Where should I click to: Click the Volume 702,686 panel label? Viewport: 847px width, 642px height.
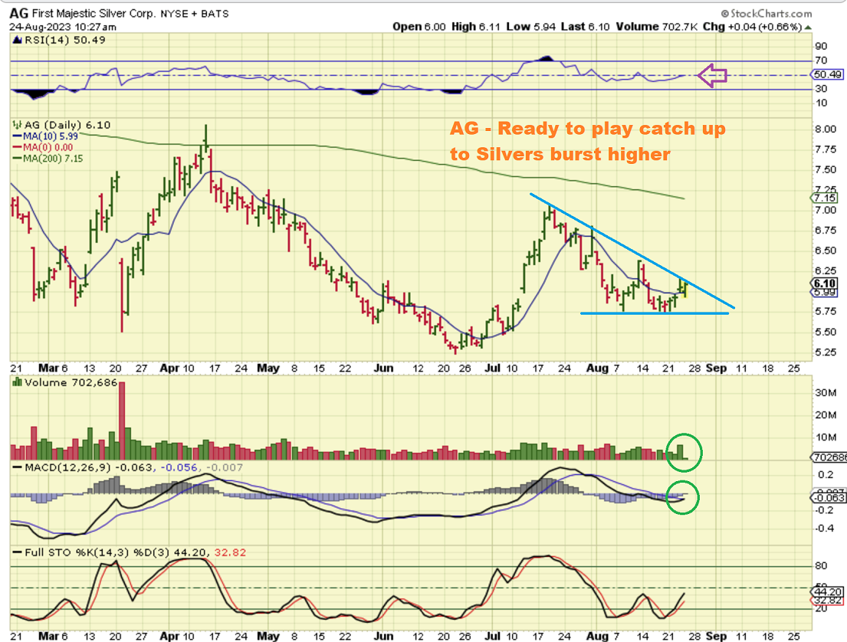click(x=71, y=382)
